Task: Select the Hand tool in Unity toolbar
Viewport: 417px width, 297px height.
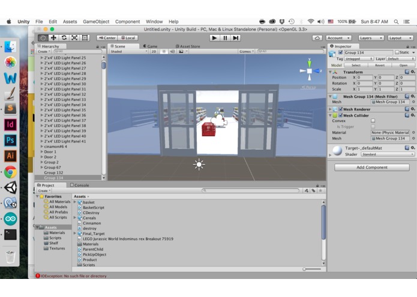Action: pyautogui.click(x=43, y=38)
